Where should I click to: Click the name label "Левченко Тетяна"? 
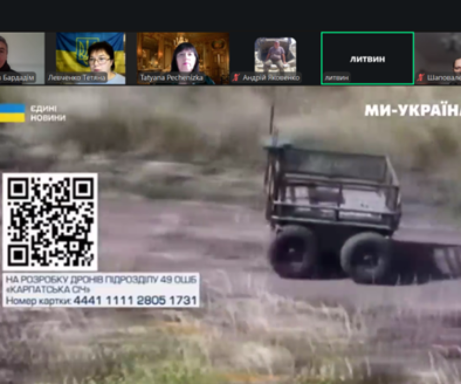tap(76, 78)
